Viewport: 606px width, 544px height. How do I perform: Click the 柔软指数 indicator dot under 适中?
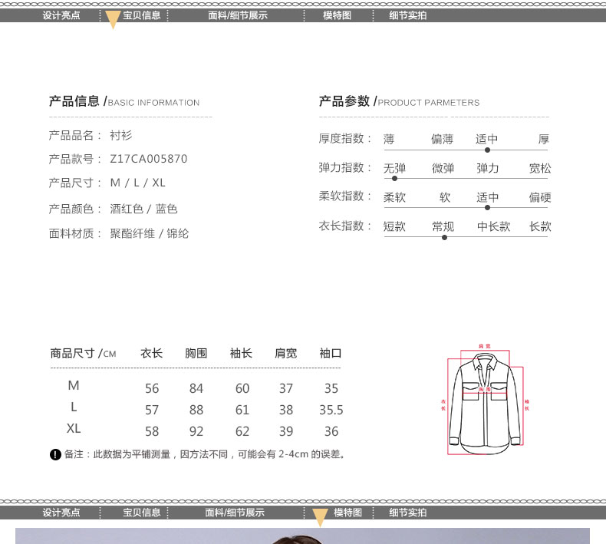(487, 208)
